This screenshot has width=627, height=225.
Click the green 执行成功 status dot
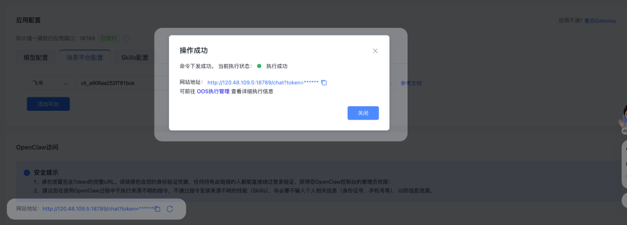click(x=259, y=66)
